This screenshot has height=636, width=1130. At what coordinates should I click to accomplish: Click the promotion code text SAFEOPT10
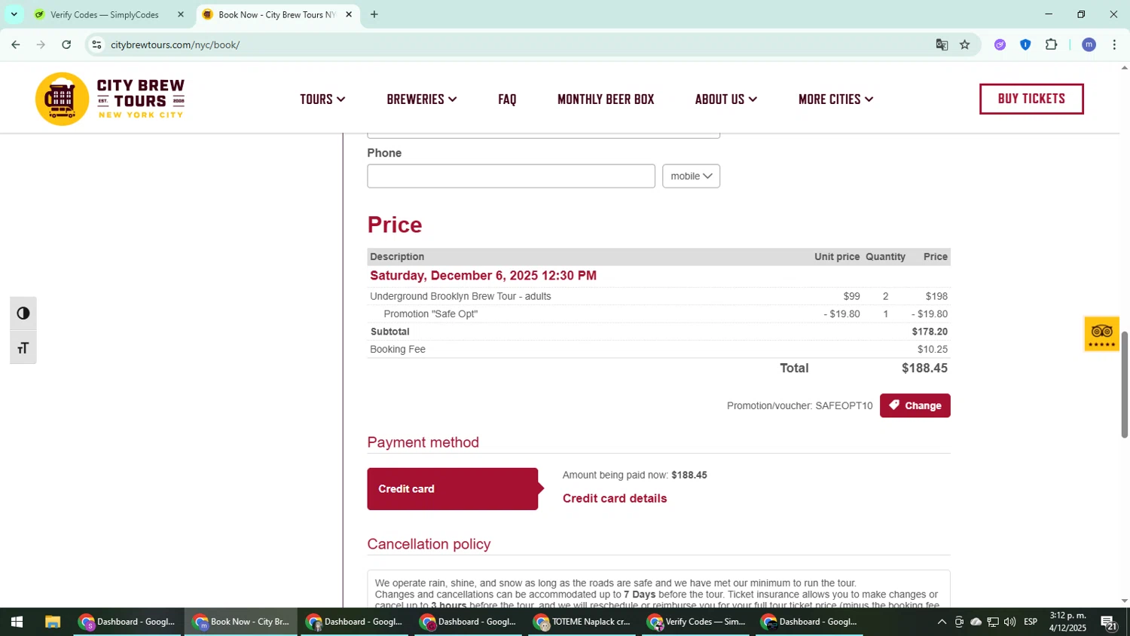click(844, 405)
